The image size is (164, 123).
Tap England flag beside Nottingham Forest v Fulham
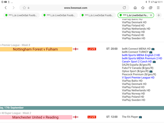(x=76, y=49)
